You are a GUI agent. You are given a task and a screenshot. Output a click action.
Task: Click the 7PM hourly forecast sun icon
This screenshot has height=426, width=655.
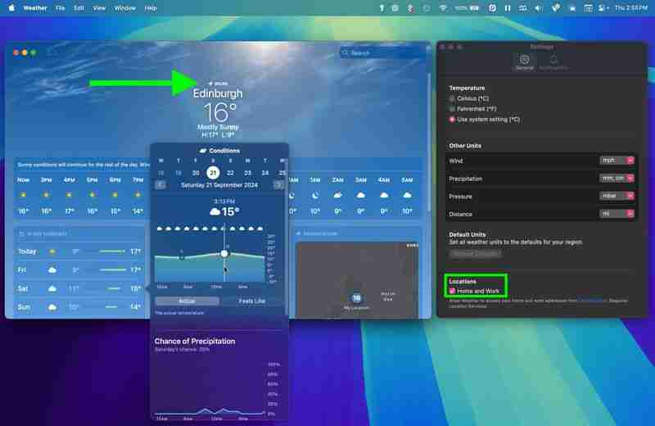(138, 195)
